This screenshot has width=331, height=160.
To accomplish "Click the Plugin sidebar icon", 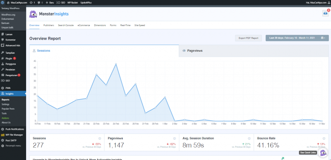I will click(2, 58).
